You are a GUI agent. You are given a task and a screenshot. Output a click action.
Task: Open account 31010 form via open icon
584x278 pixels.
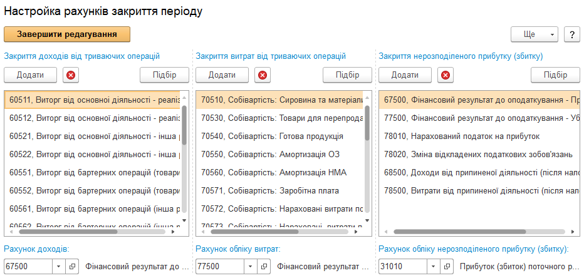point(447,267)
